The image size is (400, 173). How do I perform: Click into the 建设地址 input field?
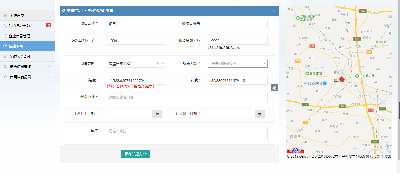click(186, 97)
